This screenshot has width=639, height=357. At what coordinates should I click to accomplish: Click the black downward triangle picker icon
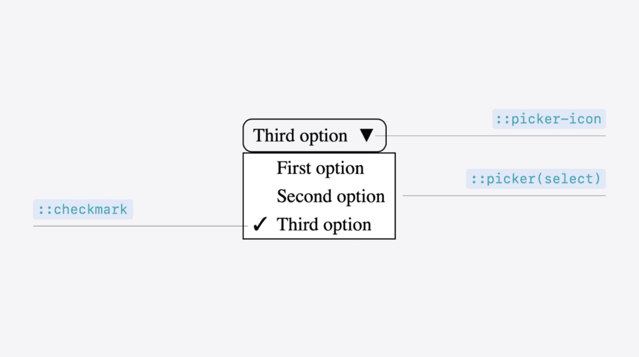coord(366,135)
